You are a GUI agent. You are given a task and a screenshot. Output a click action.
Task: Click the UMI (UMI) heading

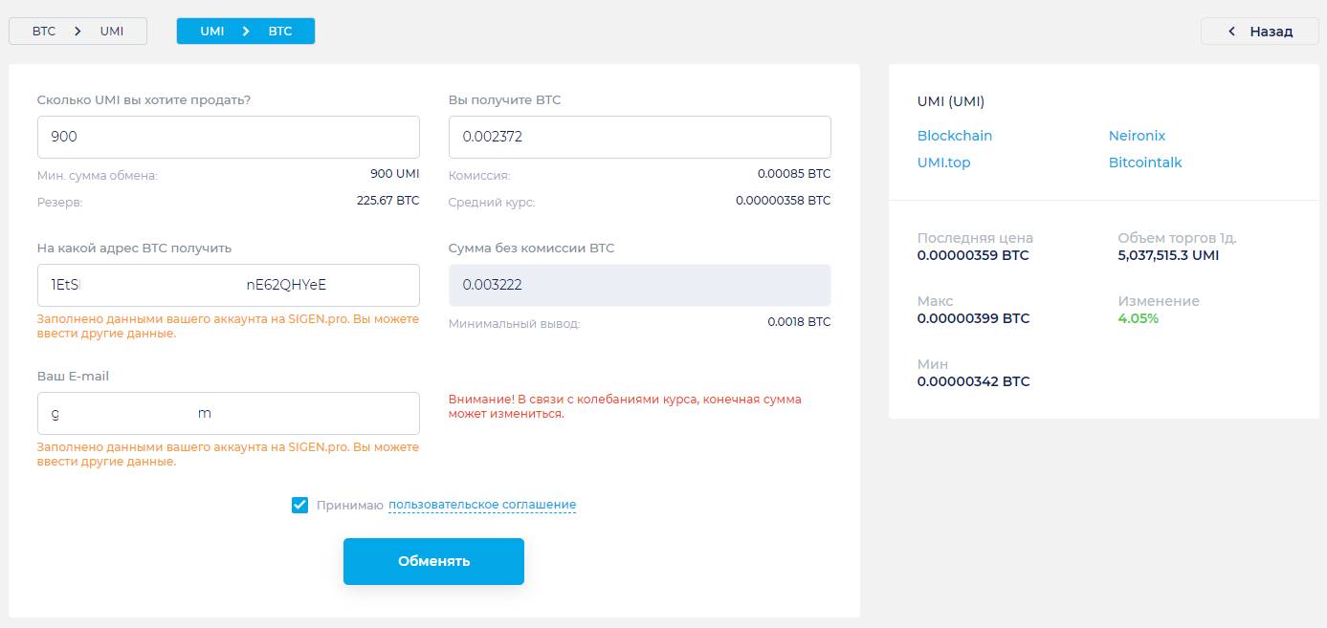[x=951, y=101]
